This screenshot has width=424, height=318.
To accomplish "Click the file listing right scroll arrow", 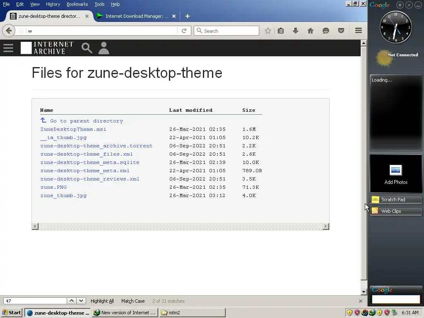I will tap(326, 226).
